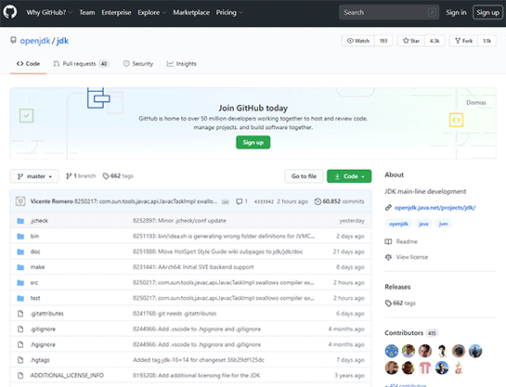Image resolution: width=506 pixels, height=387 pixels.
Task: Click the first contributor avatar
Action: [392, 351]
